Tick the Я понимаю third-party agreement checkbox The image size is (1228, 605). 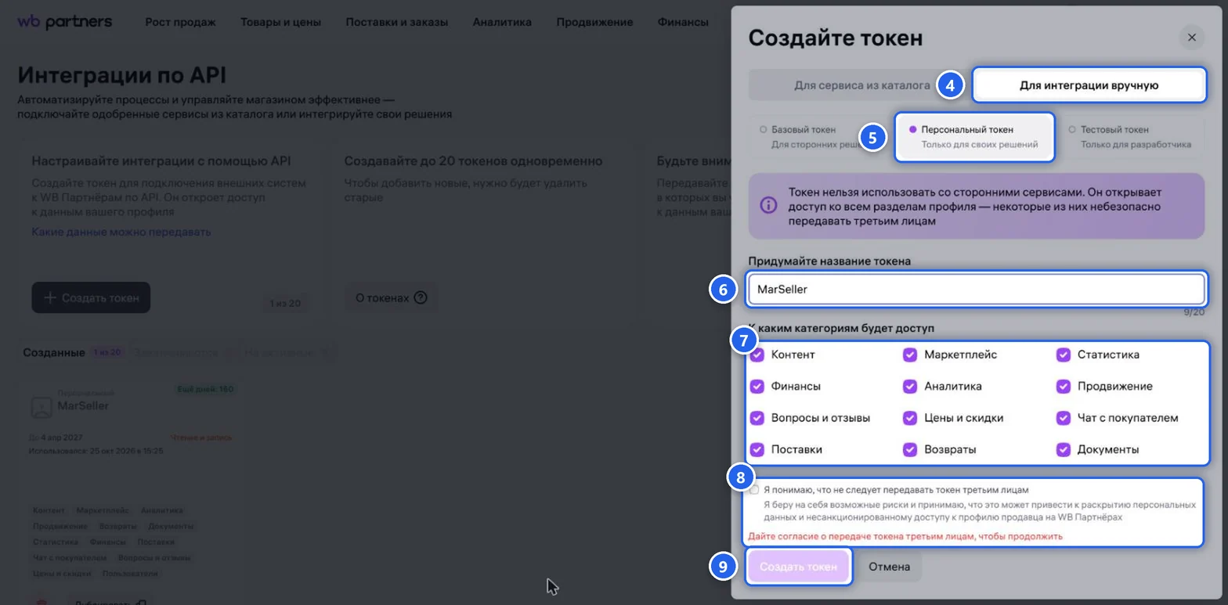pos(754,489)
